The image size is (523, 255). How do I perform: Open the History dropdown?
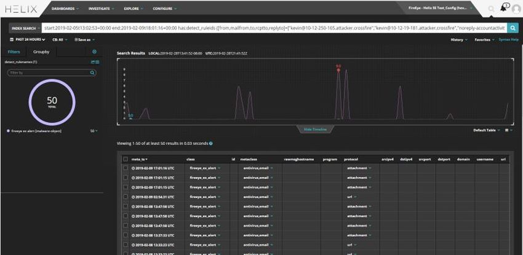(x=459, y=39)
